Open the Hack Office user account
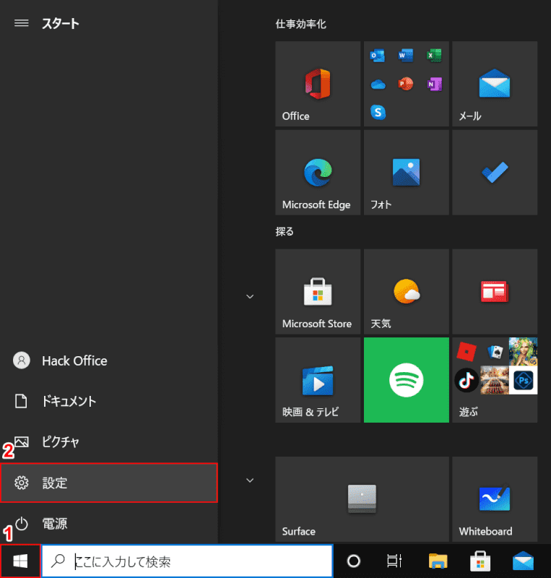The height and width of the screenshot is (578, 551). click(x=109, y=361)
